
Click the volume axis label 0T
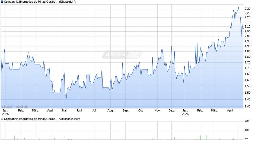(246, 139)
